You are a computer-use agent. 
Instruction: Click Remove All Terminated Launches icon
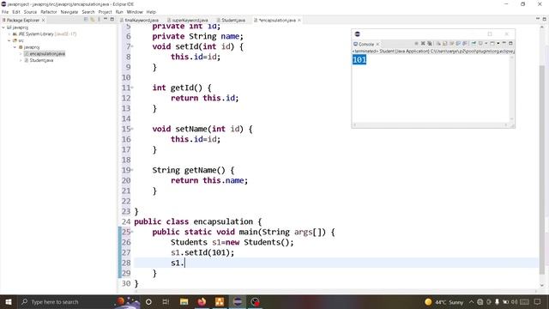click(430, 44)
